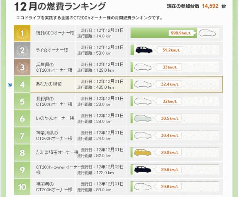Click the bronze rank 3 laurel badge
Screen dimensions: 239x197
coord(22,67)
